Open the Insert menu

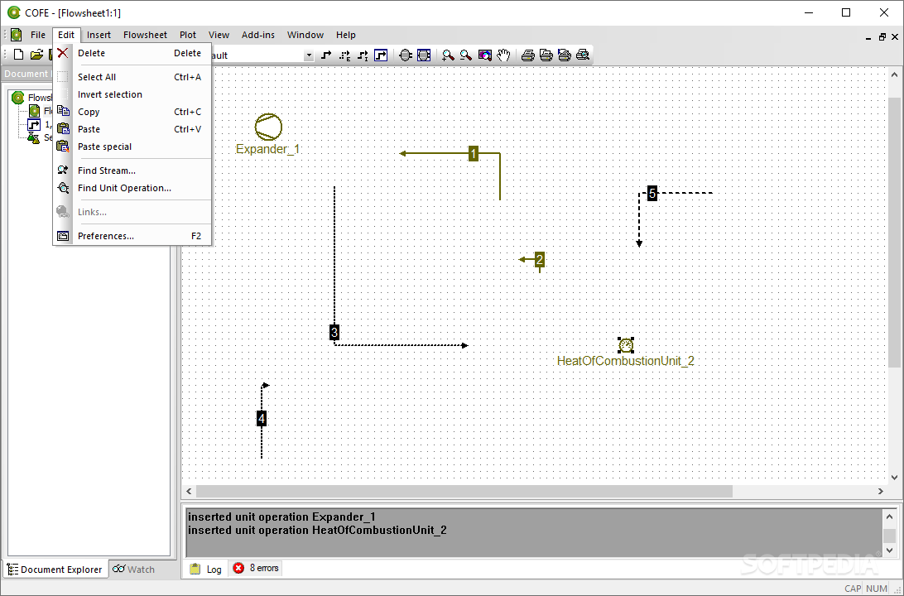(99, 35)
